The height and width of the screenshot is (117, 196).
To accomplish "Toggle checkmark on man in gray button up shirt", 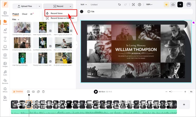I will [50, 31].
